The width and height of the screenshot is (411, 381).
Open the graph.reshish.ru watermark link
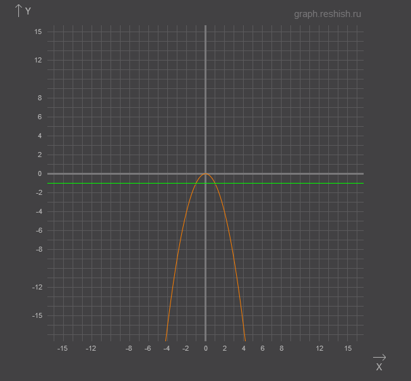click(328, 14)
